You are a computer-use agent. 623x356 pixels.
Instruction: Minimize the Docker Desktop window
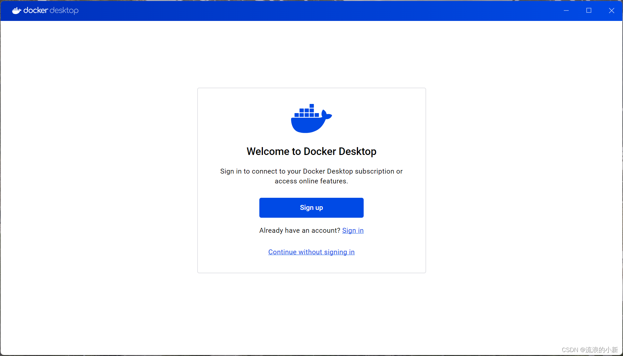(566, 10)
